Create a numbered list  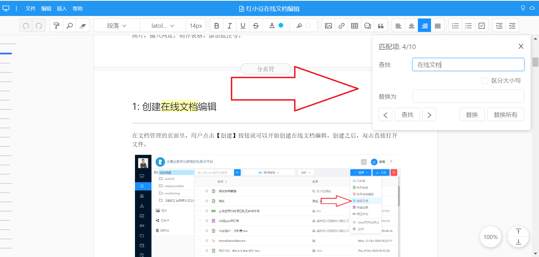[x=455, y=26]
